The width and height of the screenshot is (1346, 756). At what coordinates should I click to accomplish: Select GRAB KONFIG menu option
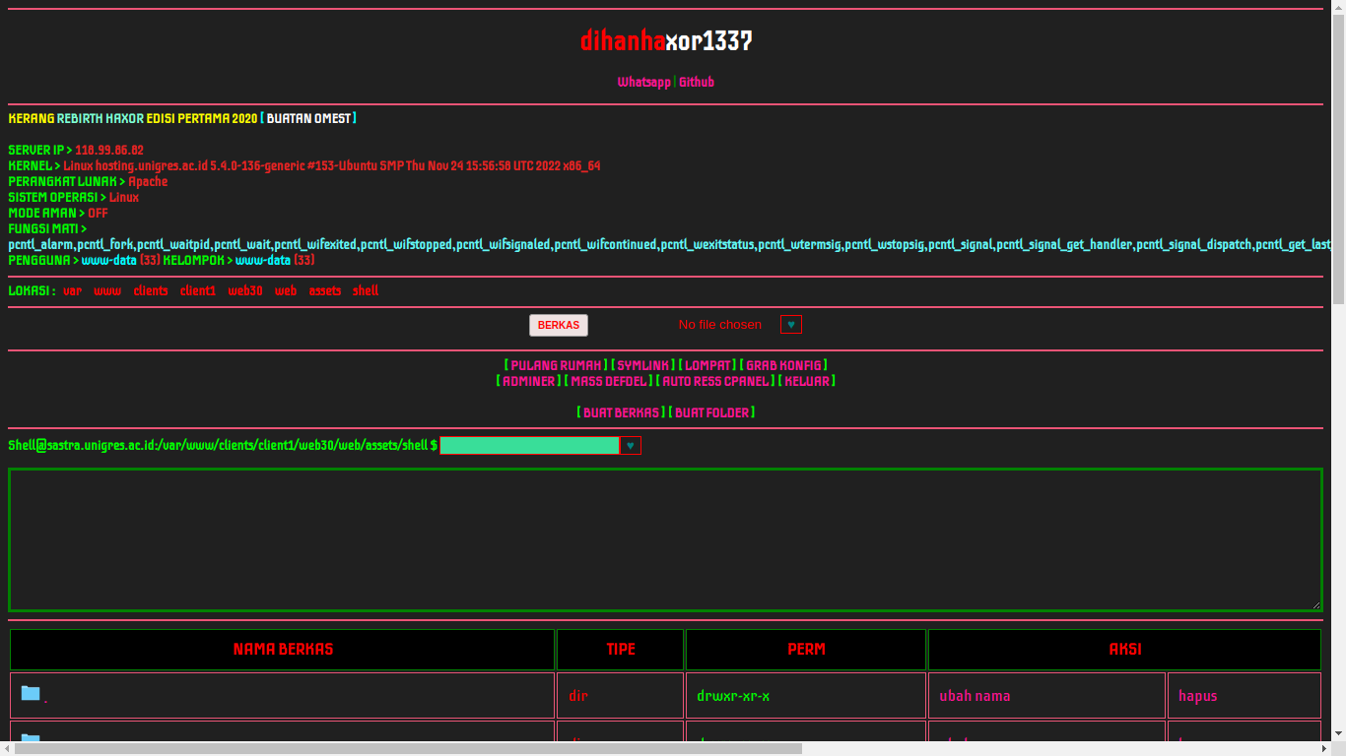[x=783, y=365]
